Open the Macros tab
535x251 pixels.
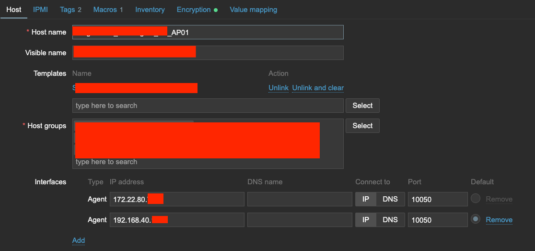click(108, 10)
